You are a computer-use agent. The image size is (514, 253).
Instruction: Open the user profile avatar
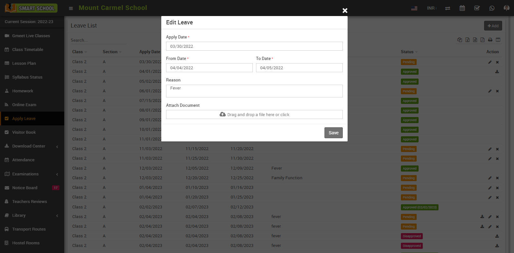coord(507,8)
